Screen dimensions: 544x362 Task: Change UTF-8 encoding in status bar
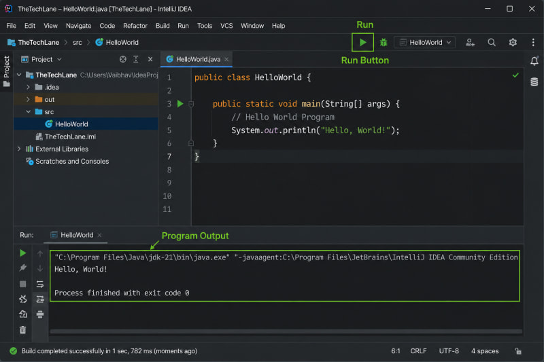pos(449,351)
